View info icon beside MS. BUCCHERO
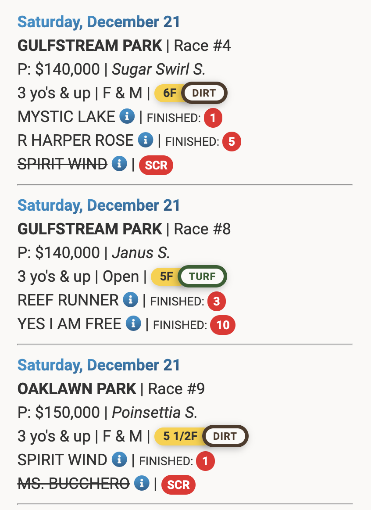The width and height of the screenshot is (371, 510). [x=141, y=484]
